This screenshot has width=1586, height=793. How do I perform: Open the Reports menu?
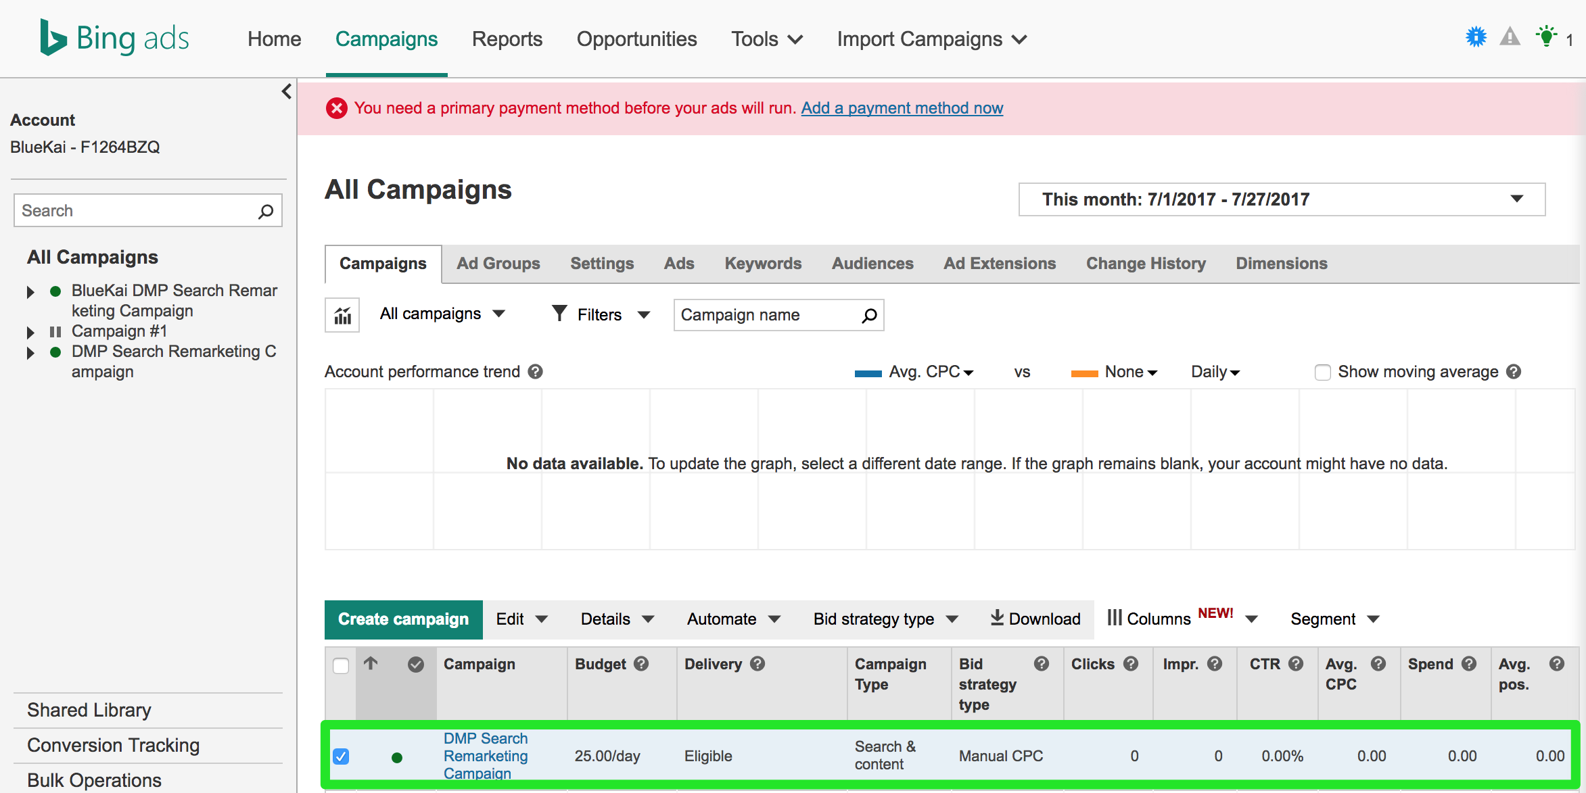[x=507, y=39]
